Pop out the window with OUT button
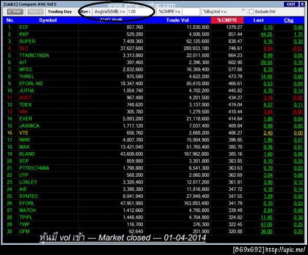 click(291, 4)
